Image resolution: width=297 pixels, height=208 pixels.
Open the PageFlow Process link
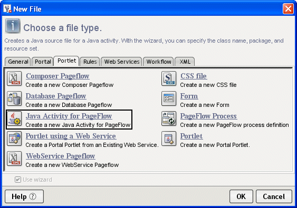[x=208, y=116]
